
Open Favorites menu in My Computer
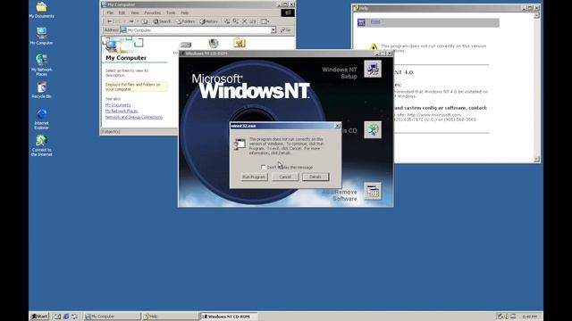[153, 12]
